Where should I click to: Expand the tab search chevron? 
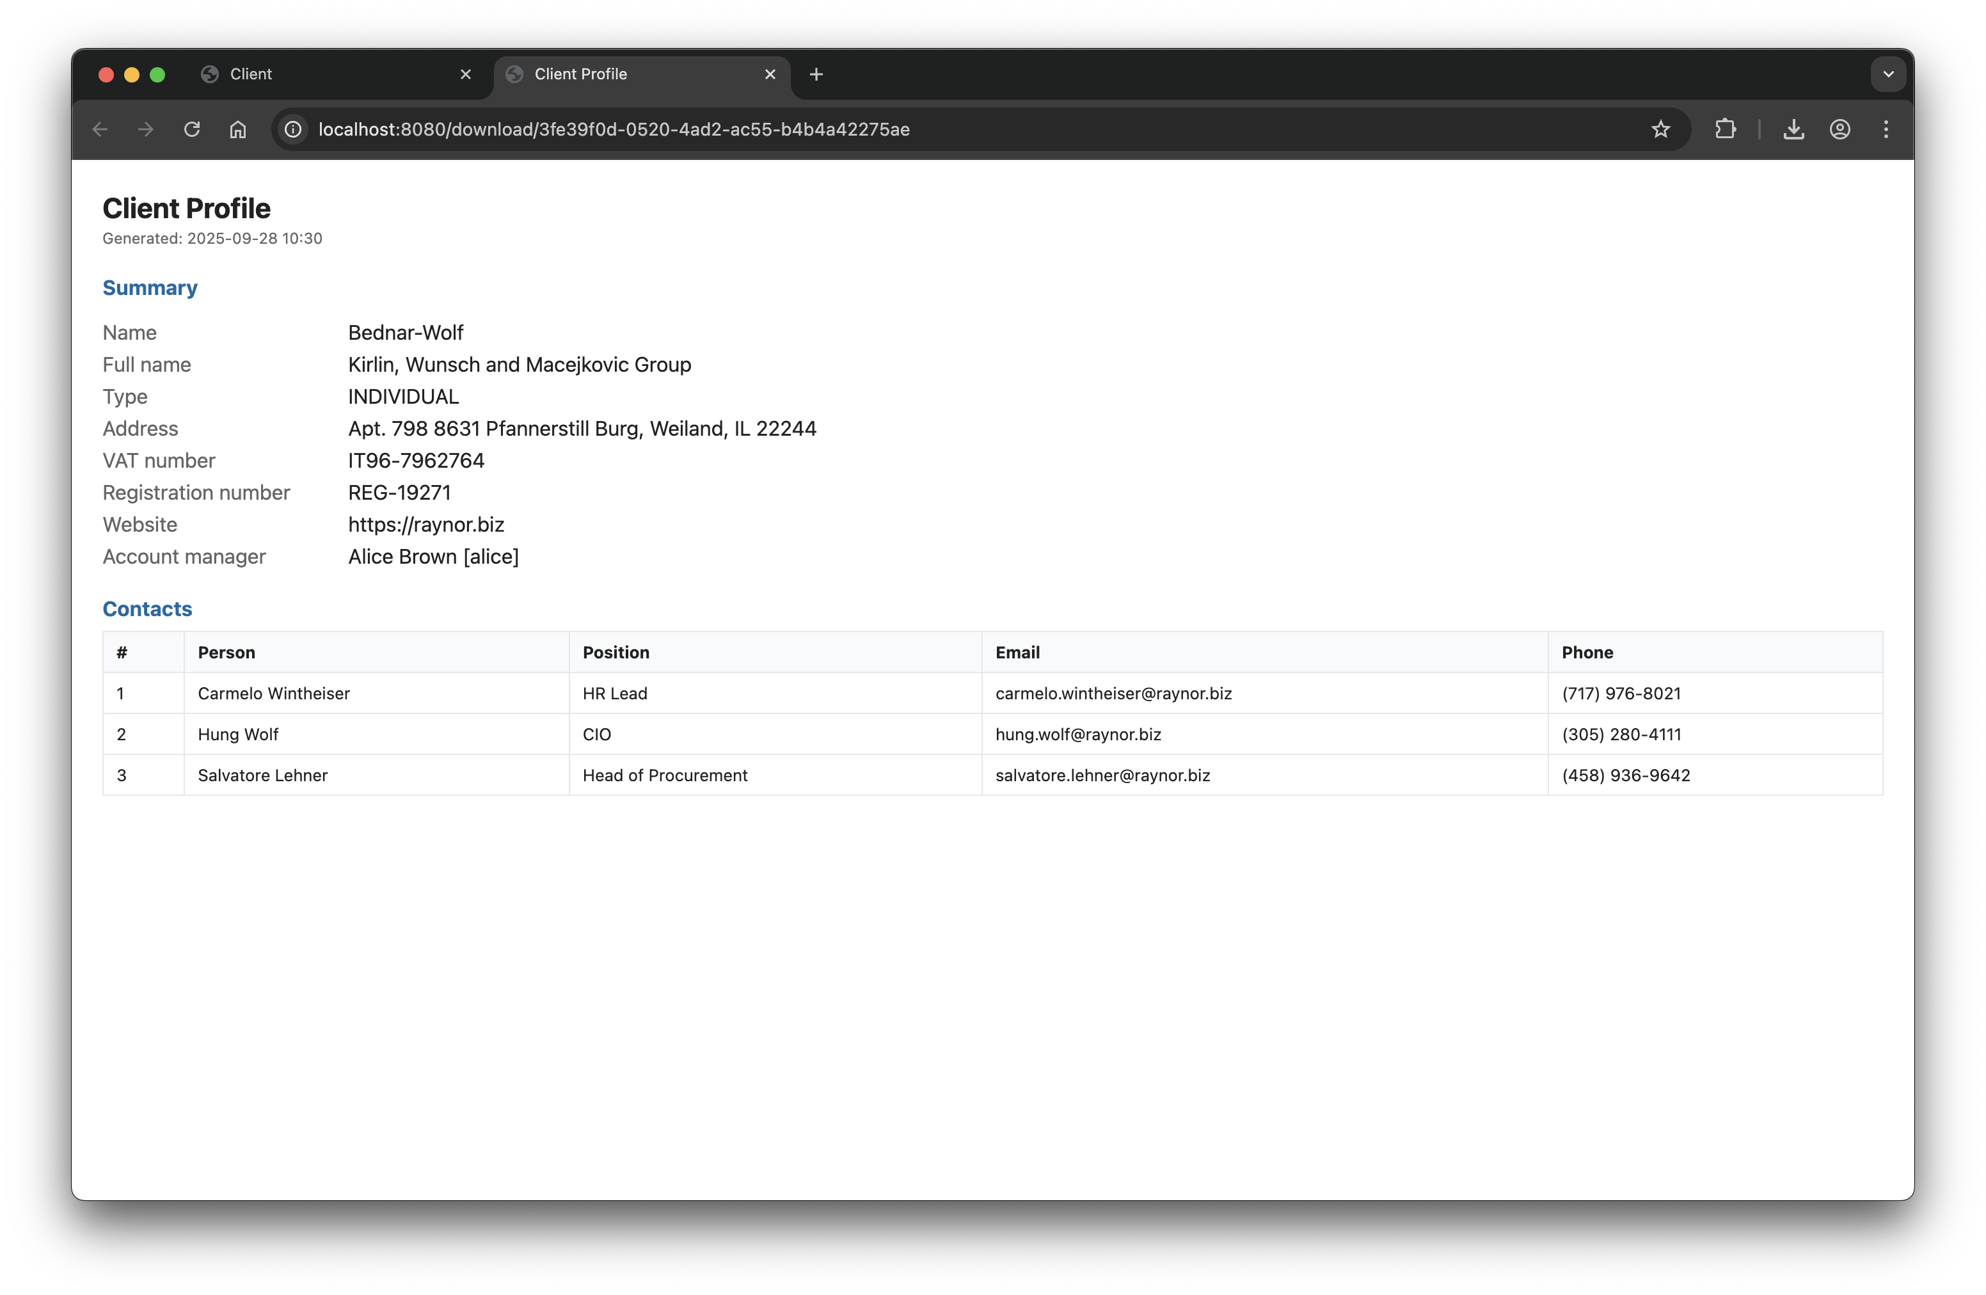[1888, 74]
